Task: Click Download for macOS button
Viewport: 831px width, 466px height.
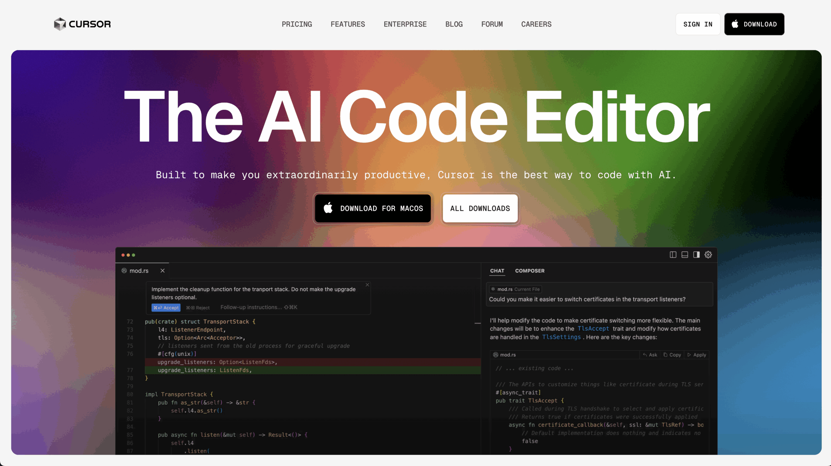Action: click(373, 209)
